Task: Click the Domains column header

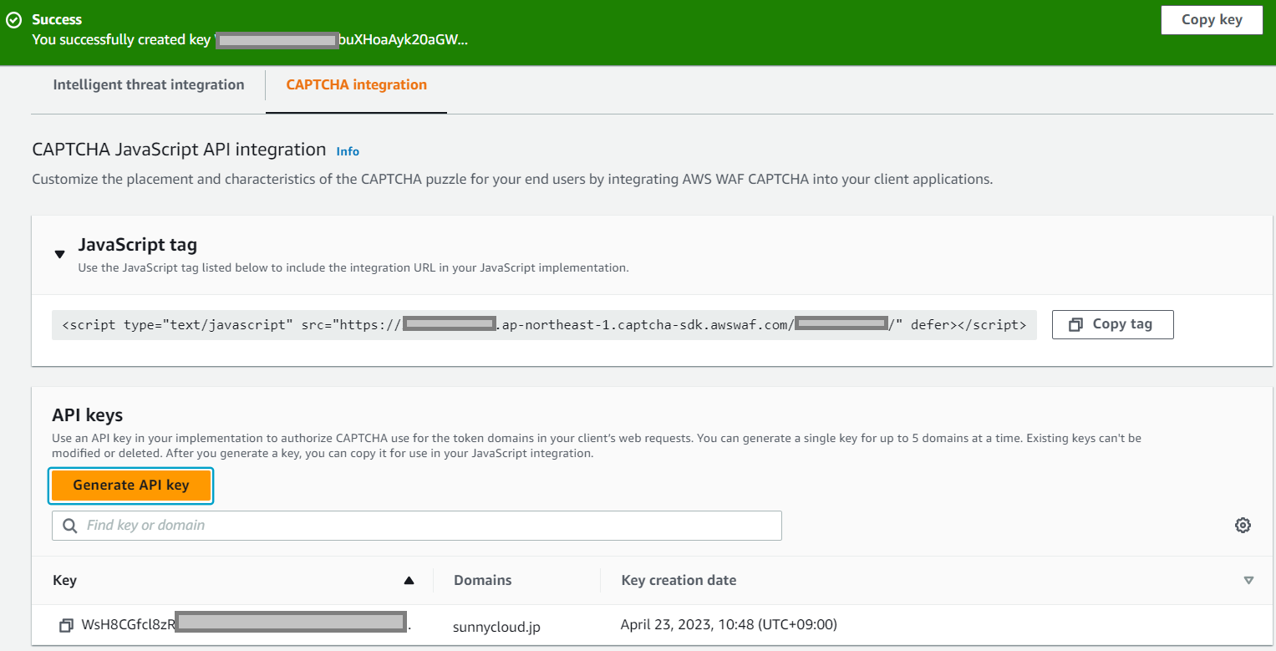Action: tap(483, 580)
